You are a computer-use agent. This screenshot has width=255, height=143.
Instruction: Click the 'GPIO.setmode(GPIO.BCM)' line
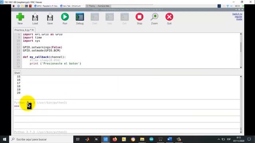click(x=41, y=50)
